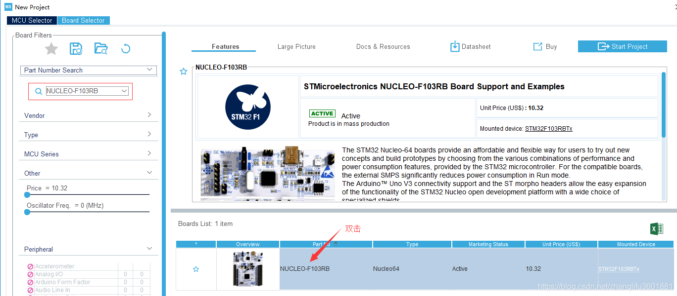Expand the Vendor filter

(x=149, y=115)
